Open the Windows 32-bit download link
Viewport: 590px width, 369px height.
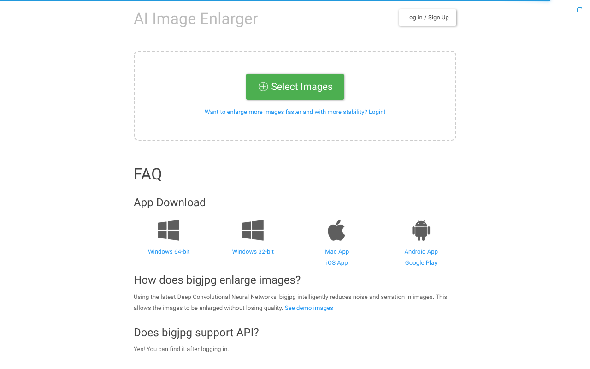pos(253,252)
